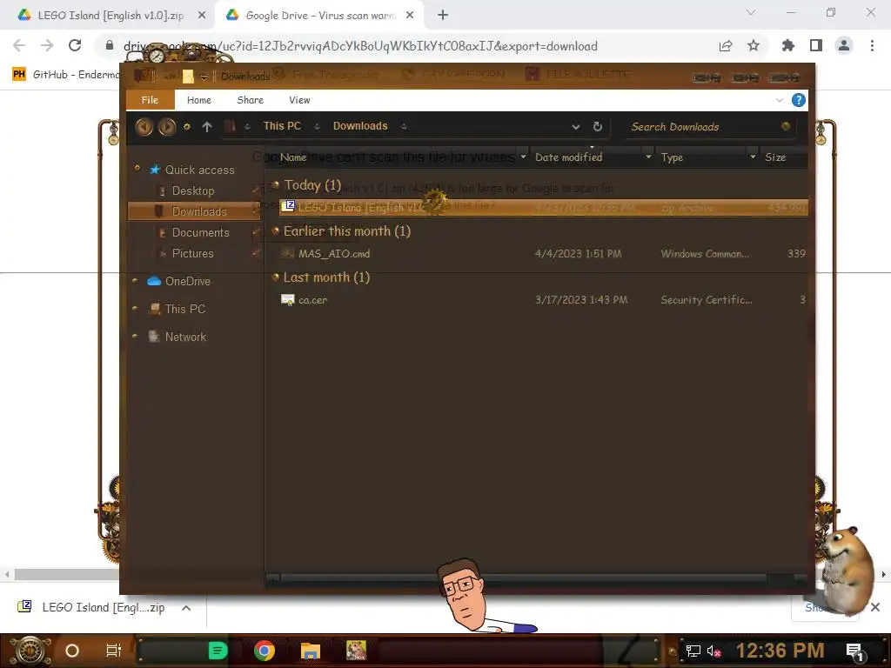The width and height of the screenshot is (891, 668).
Task: Click the taskbar clock 12:36 PM
Action: tap(780, 651)
